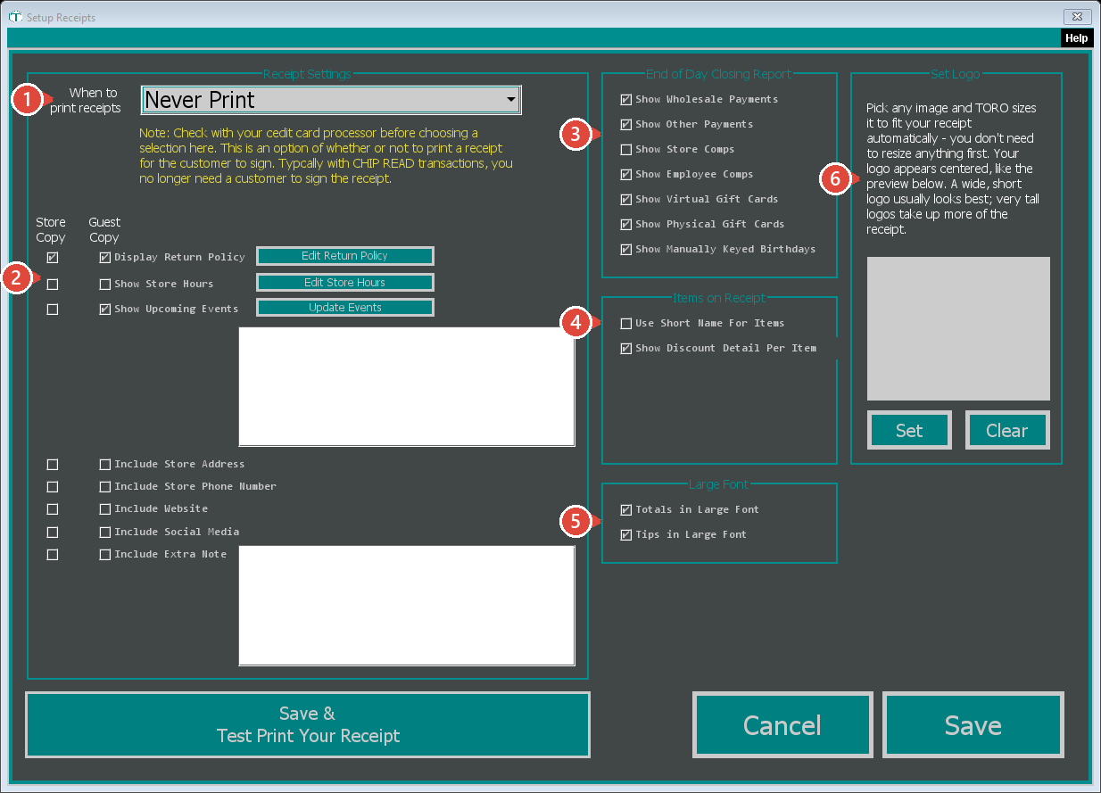Image resolution: width=1101 pixels, height=793 pixels.
Task: Toggle Store Copy checkbox for Show Upcoming Events
Action: (x=53, y=310)
